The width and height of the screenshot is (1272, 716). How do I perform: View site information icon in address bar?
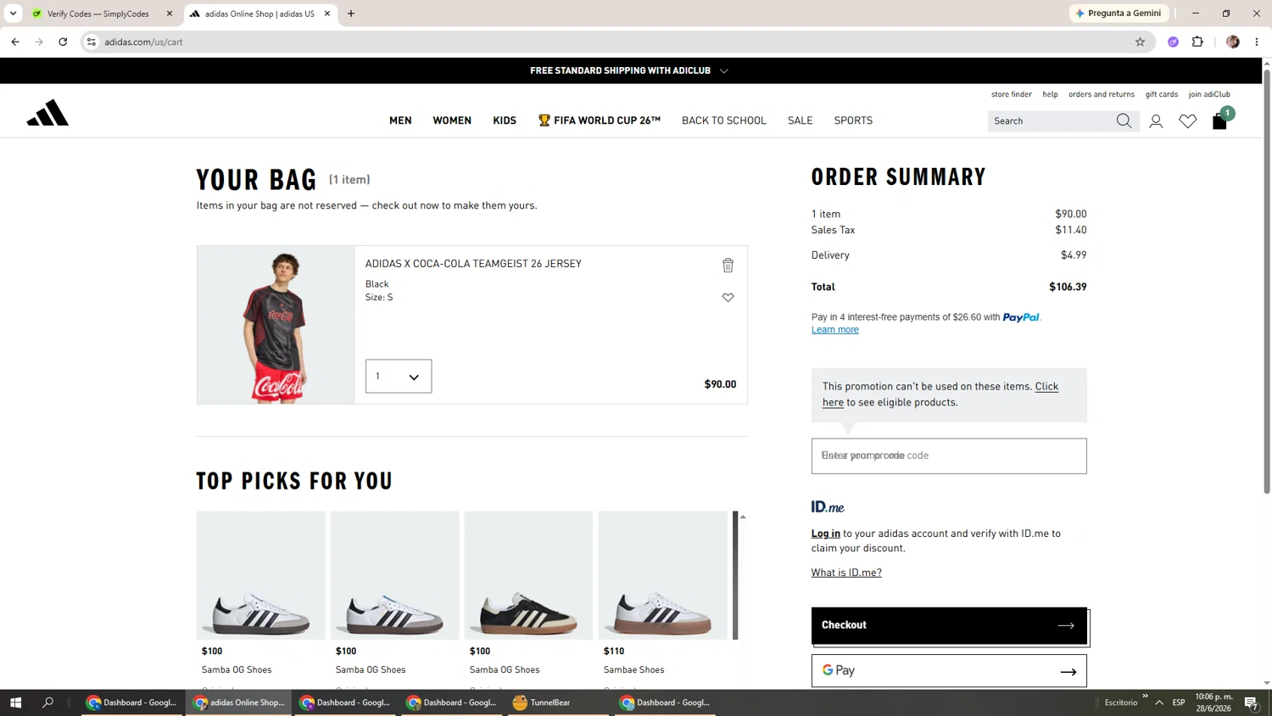pos(92,42)
